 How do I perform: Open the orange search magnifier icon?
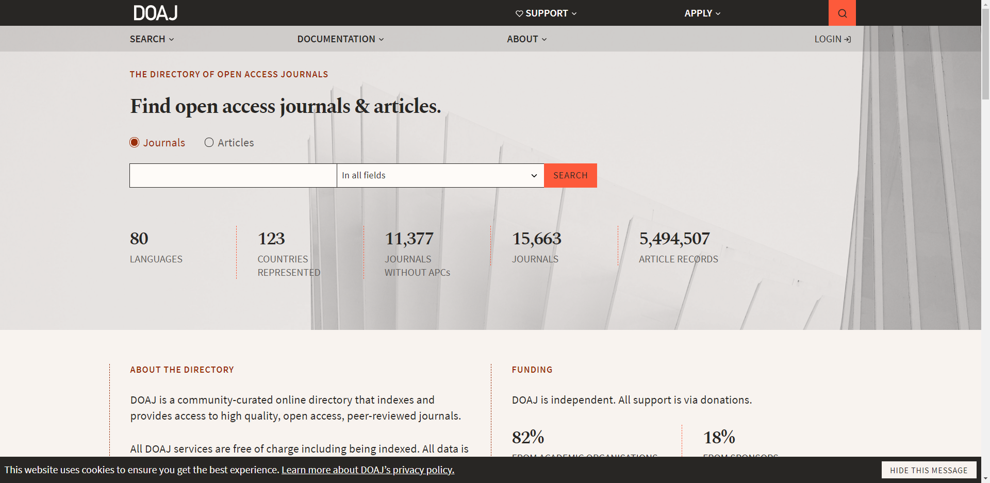(842, 13)
